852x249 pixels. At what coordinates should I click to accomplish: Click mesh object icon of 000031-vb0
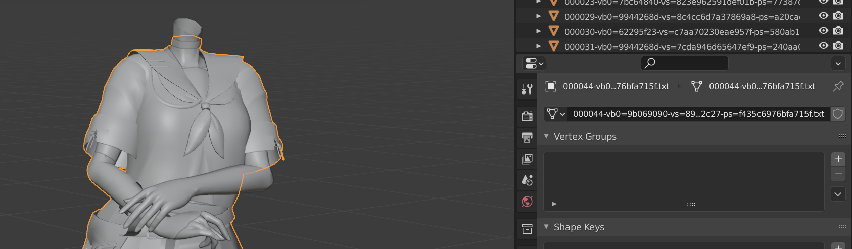[x=554, y=46]
